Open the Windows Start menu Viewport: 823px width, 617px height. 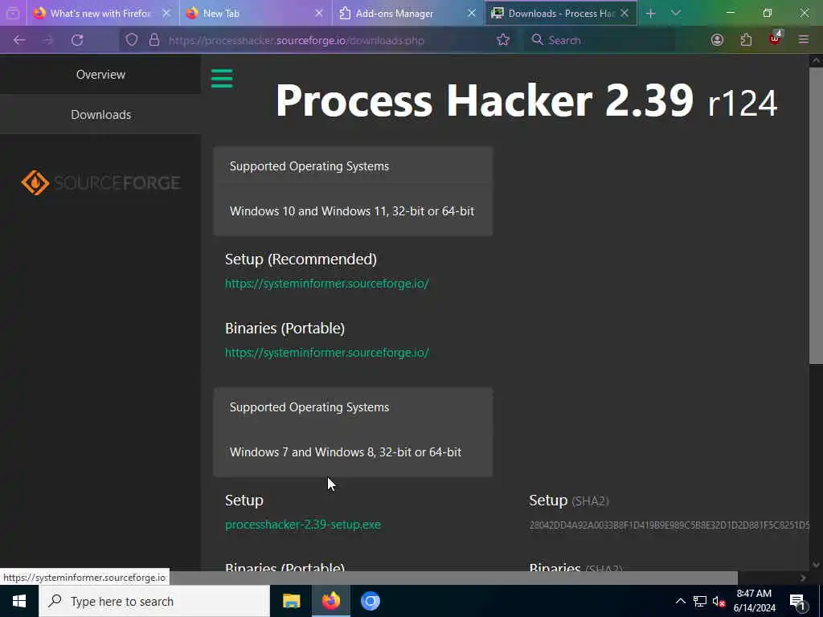point(19,601)
